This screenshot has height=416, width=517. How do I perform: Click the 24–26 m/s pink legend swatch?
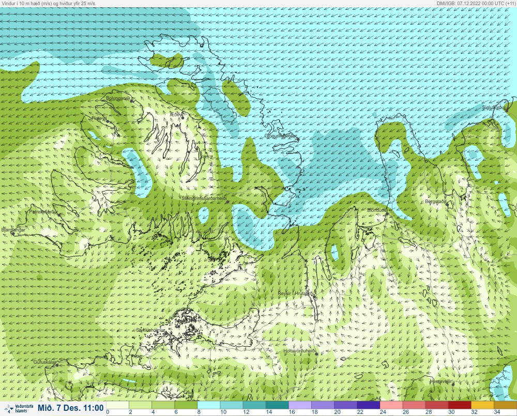click(x=391, y=405)
